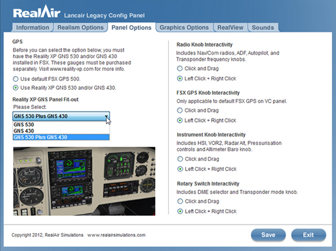Click the Reality XP GNS Panel Fit-out heading
The height and width of the screenshot is (251, 336).
pyautogui.click(x=45, y=99)
